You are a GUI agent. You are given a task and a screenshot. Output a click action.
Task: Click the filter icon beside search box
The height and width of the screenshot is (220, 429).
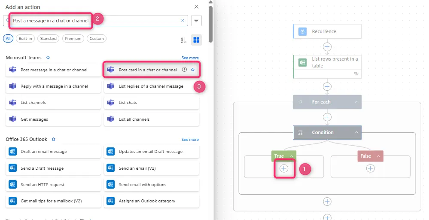197,21
